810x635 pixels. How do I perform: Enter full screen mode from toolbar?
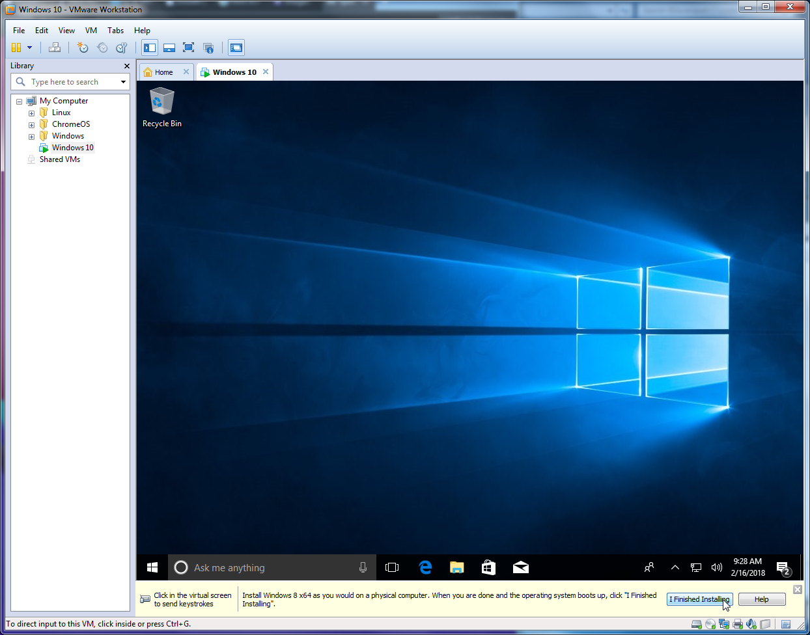[189, 47]
